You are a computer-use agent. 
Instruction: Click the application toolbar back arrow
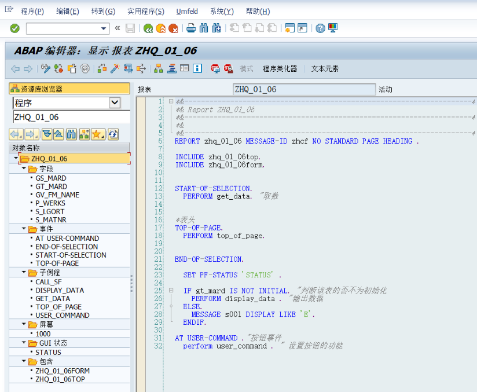[x=15, y=69]
